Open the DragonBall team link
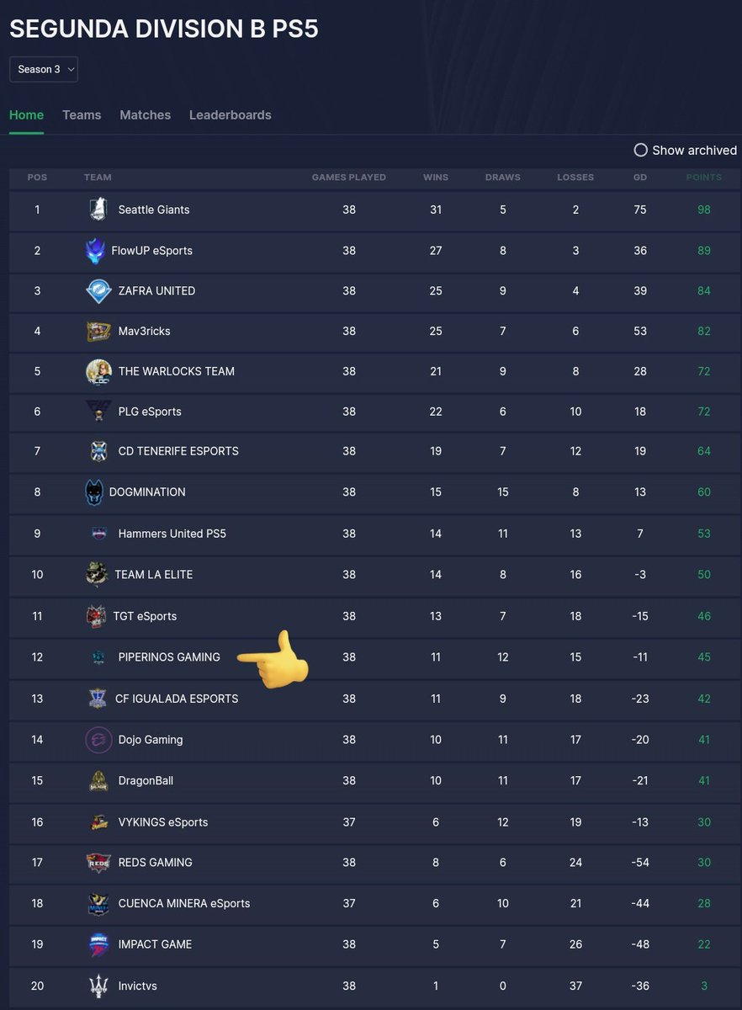 click(145, 780)
